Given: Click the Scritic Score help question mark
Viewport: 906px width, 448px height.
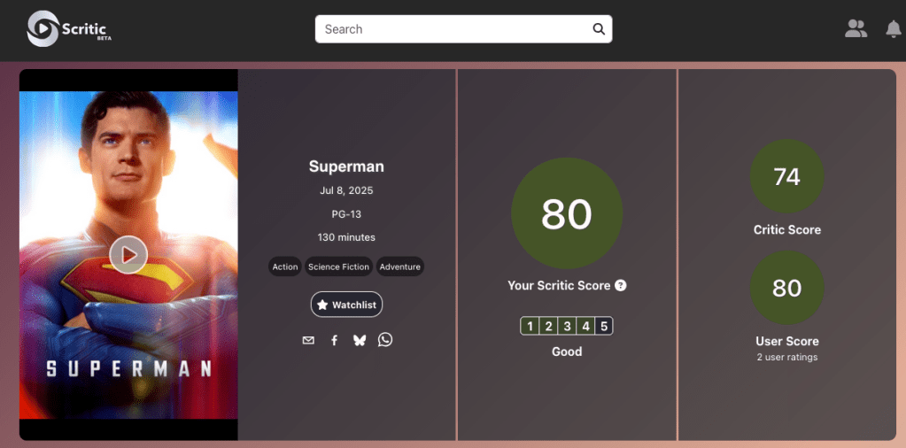Looking at the screenshot, I should pos(621,285).
